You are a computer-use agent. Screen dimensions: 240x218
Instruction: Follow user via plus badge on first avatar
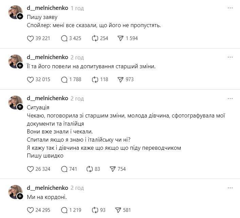click(20, 16)
